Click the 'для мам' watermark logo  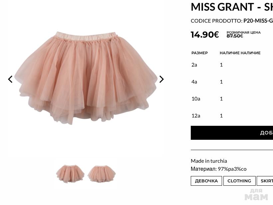click(256, 195)
